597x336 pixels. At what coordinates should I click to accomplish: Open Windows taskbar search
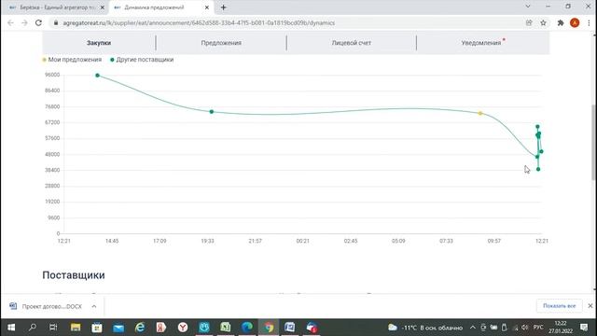click(33, 328)
